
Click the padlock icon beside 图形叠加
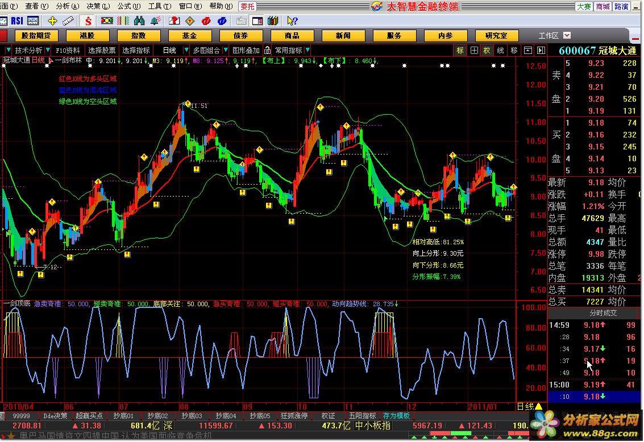tap(267, 50)
